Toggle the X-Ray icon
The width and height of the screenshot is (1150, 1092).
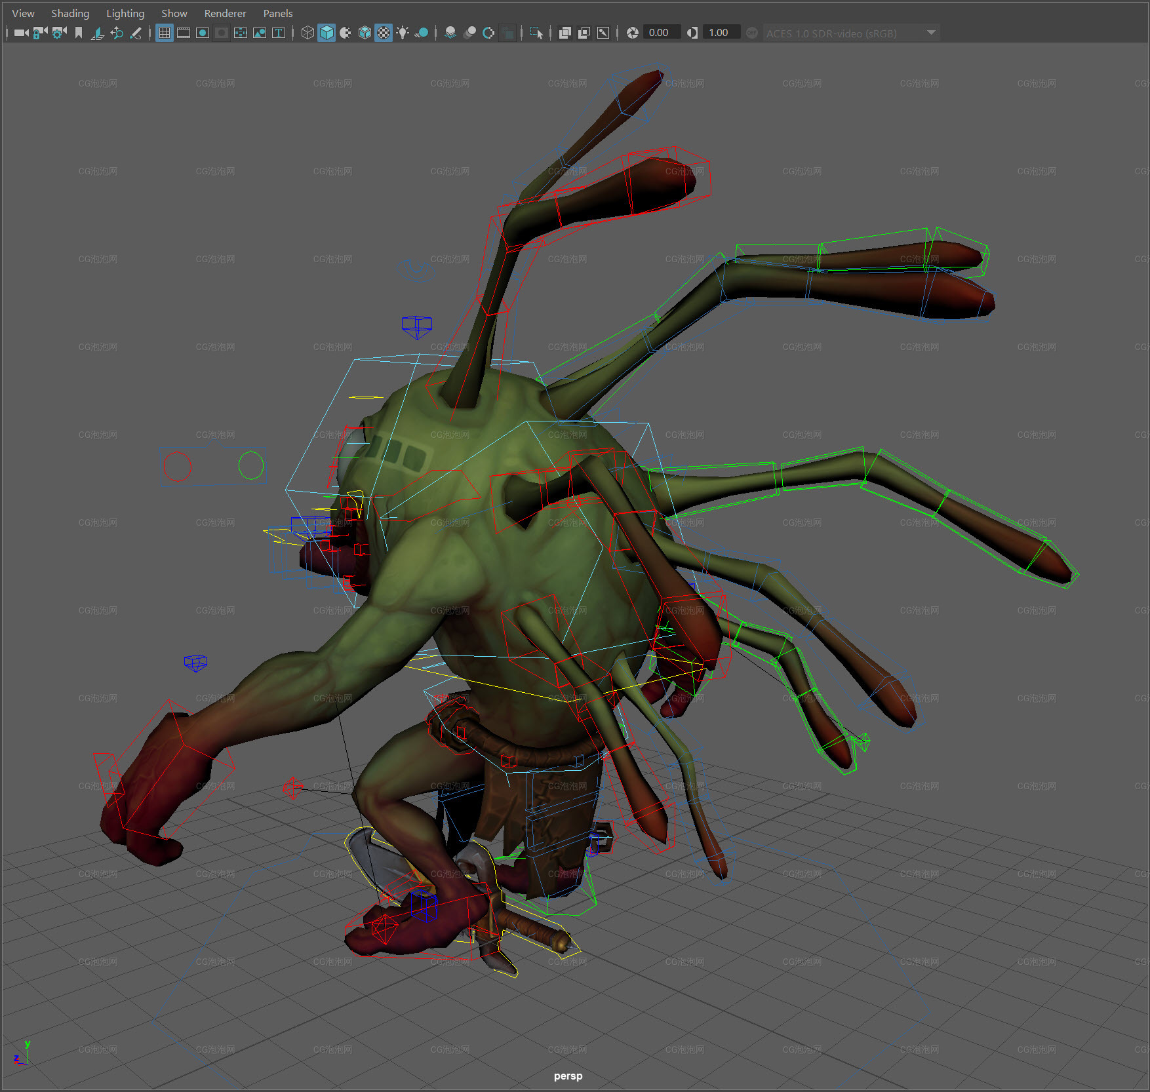click(565, 33)
